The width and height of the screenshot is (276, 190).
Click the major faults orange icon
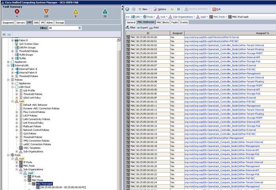(46, 12)
